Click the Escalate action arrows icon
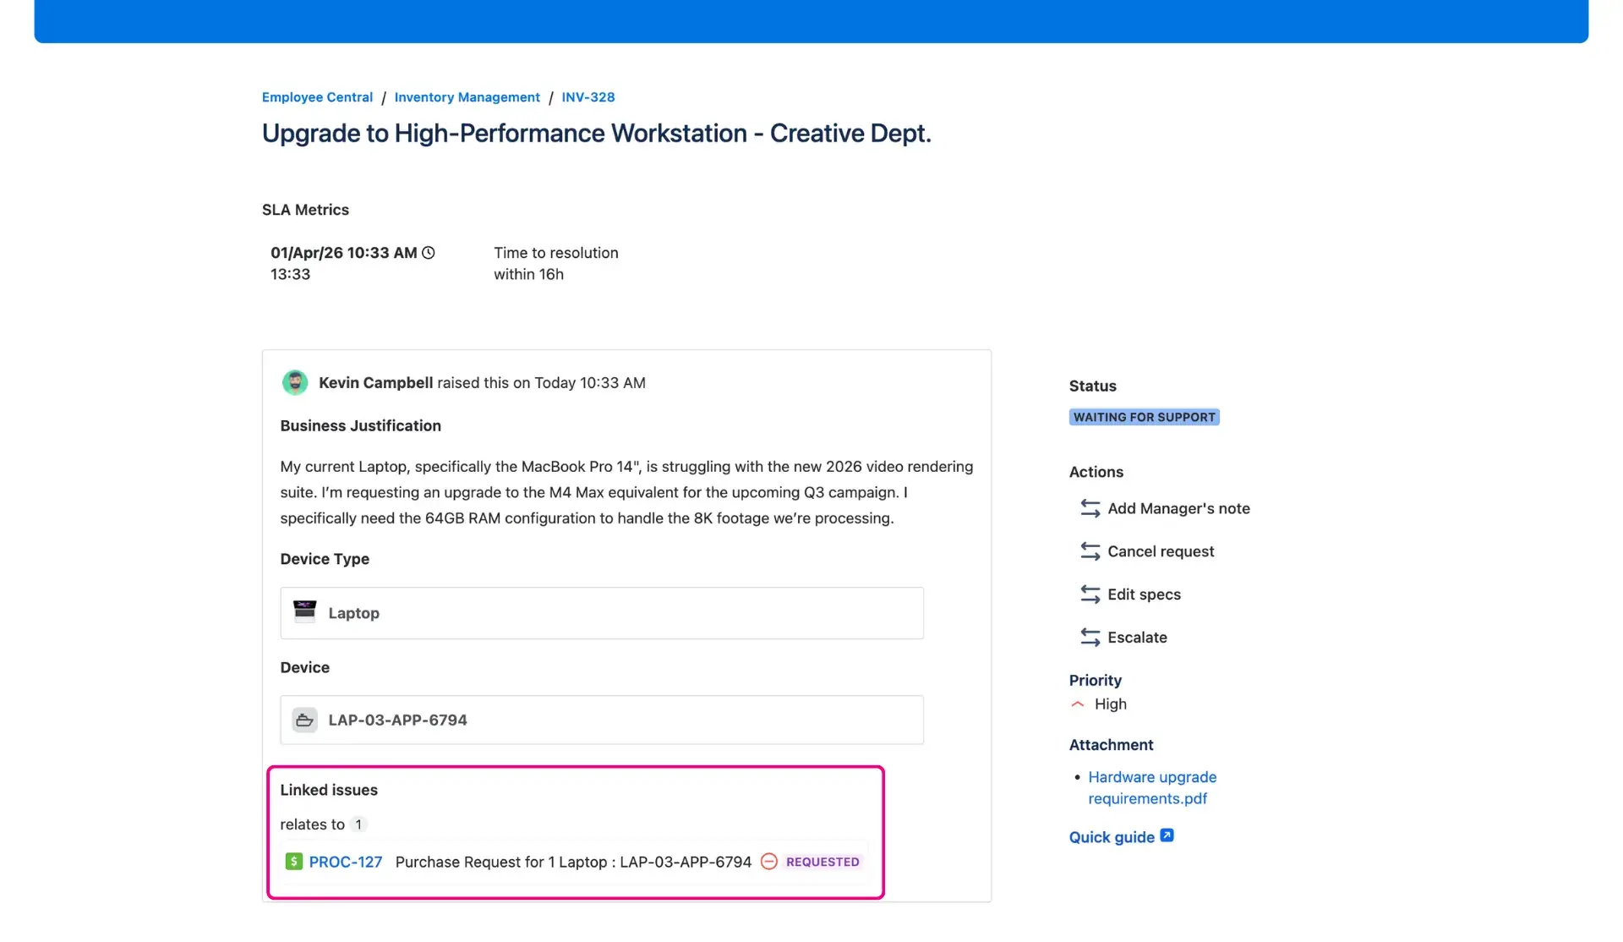The height and width of the screenshot is (942, 1623). pyautogui.click(x=1089, y=637)
